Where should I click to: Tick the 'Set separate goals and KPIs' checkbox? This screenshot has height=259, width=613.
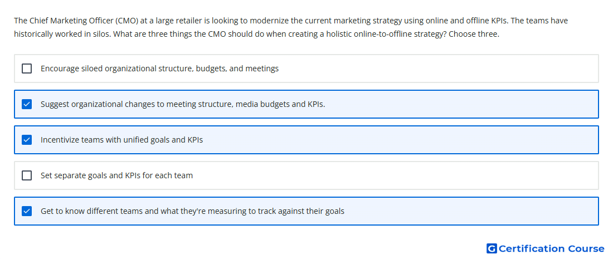pos(27,175)
